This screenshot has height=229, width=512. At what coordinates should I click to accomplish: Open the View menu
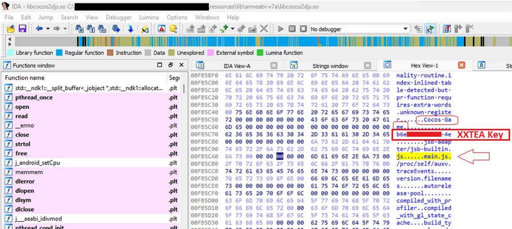tap(92, 18)
